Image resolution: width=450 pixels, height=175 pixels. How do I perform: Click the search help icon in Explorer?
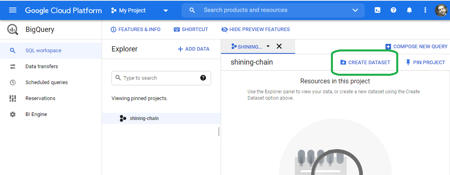tap(203, 78)
